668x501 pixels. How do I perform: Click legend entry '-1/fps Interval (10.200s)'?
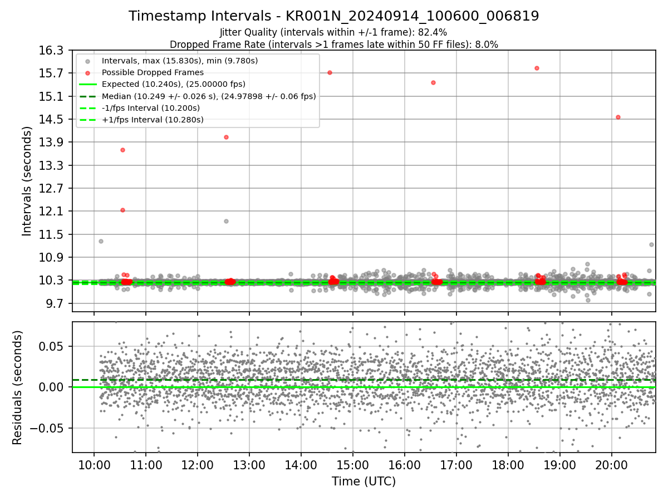pos(151,108)
